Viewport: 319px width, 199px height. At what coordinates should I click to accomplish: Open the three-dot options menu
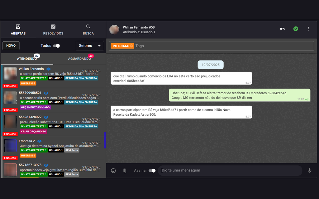click(x=309, y=29)
